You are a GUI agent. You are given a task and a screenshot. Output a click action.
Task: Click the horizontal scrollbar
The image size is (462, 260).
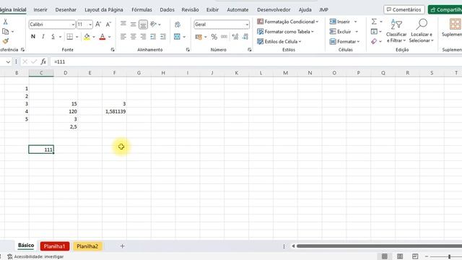(x=379, y=246)
